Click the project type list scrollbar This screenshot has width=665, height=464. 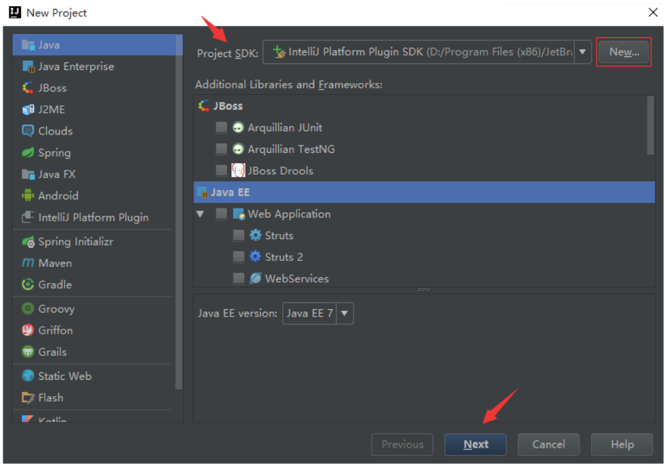[x=179, y=212]
